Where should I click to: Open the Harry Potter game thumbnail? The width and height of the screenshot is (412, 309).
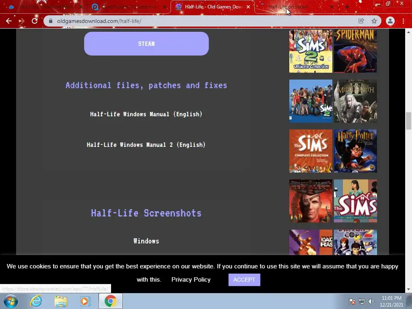click(356, 151)
